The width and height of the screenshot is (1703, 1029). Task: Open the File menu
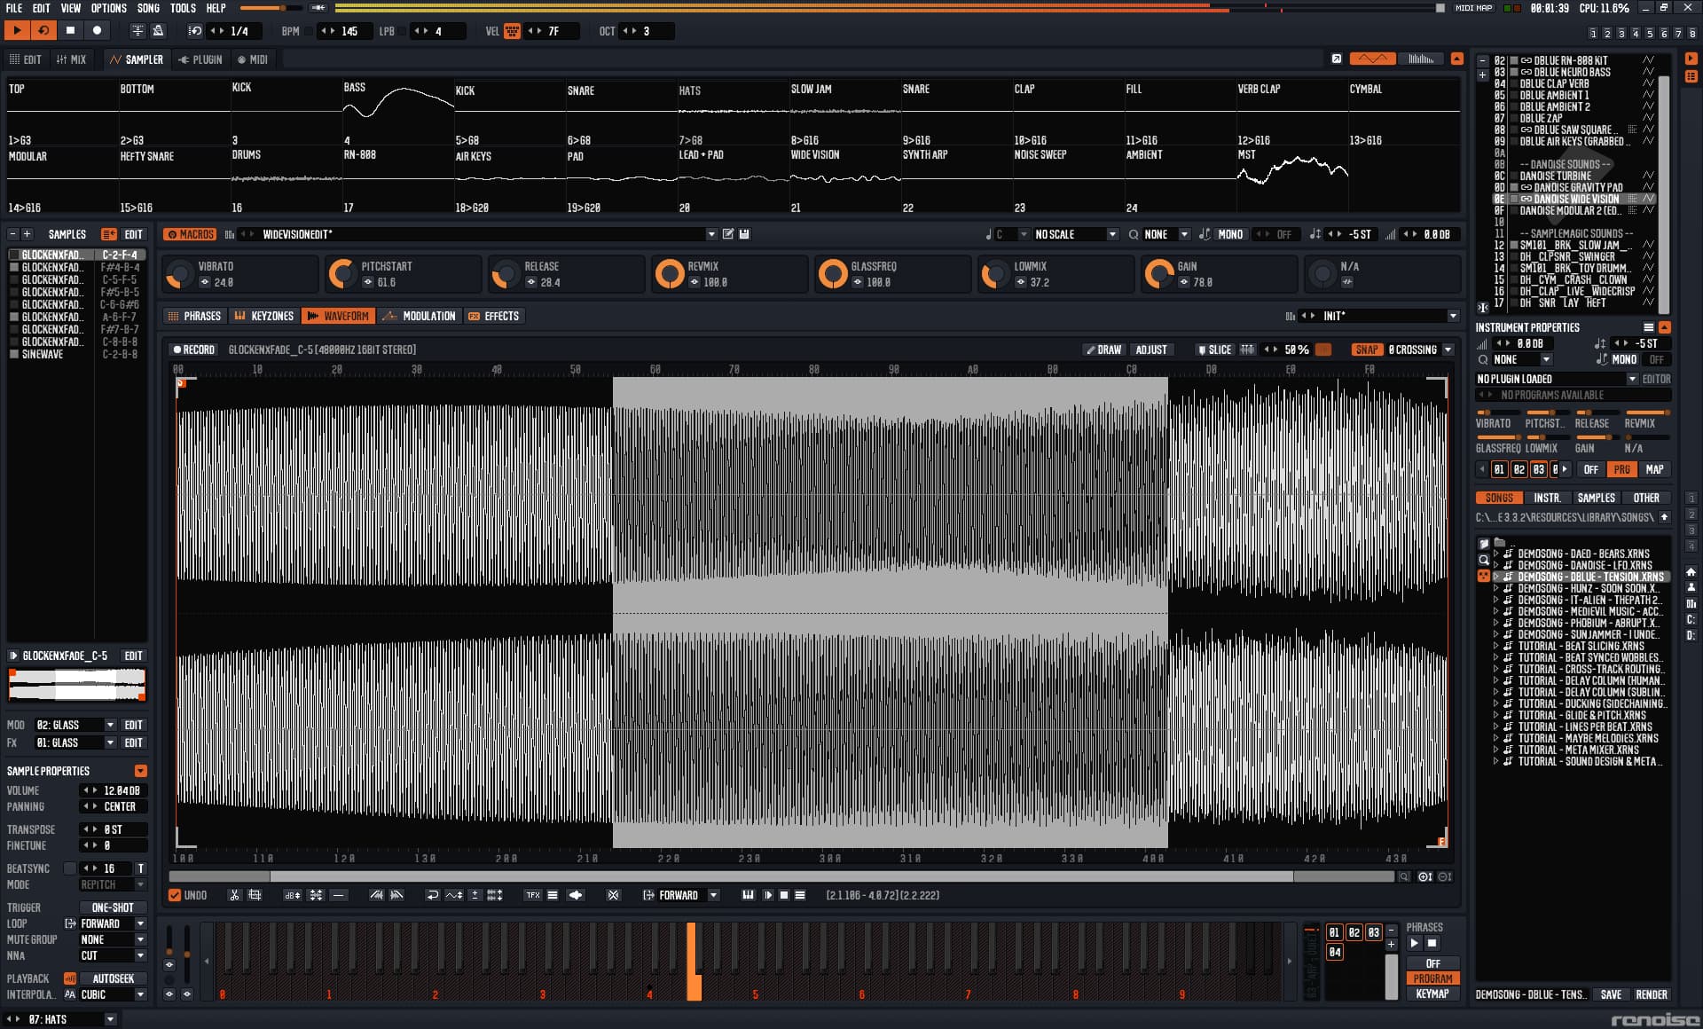14,8
